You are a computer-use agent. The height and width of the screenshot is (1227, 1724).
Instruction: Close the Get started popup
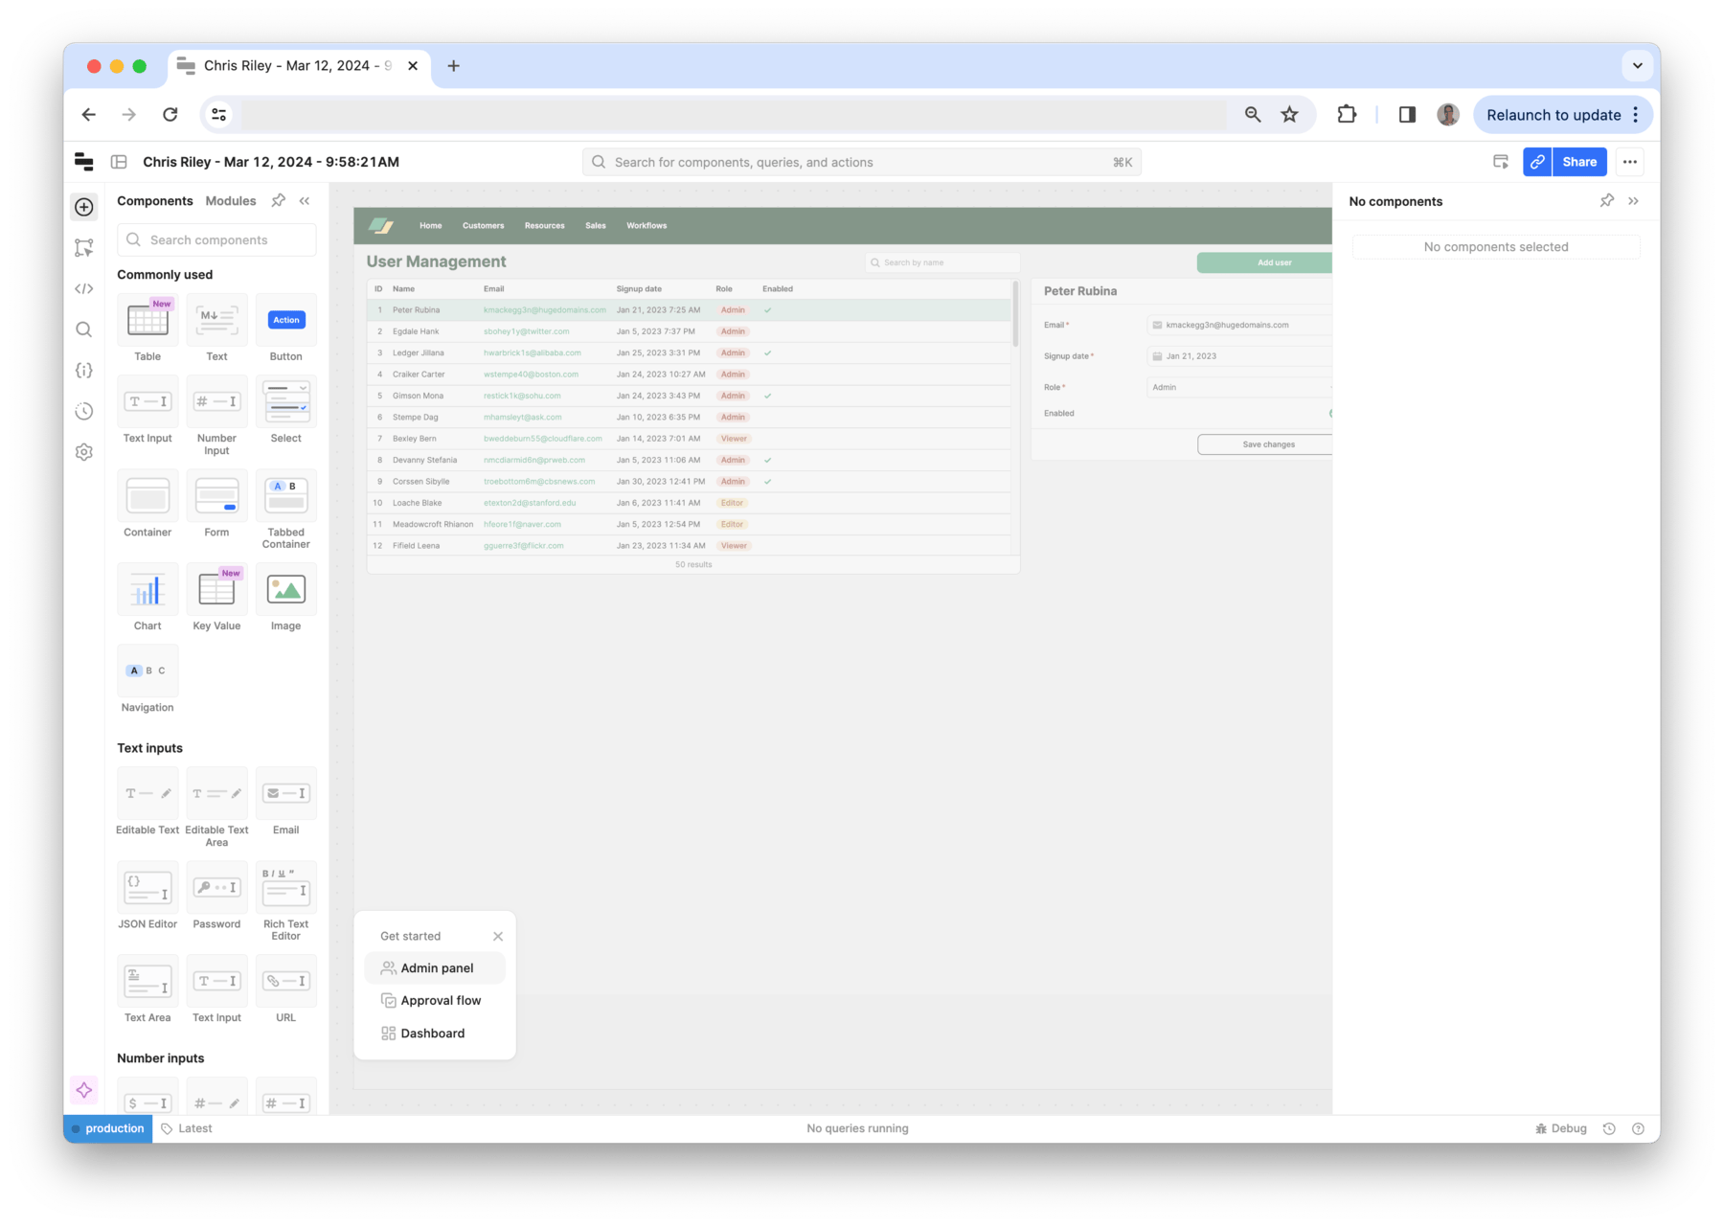[x=498, y=937]
